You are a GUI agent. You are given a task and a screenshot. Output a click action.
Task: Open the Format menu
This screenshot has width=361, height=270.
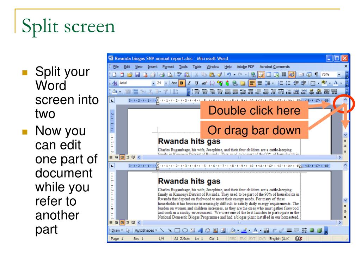(x=168, y=66)
